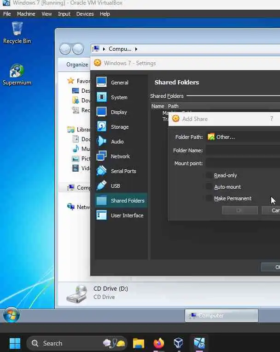Image resolution: width=280 pixels, height=352 pixels.
Task: Open the Recycle Bin desktop icon
Action: pos(17,33)
